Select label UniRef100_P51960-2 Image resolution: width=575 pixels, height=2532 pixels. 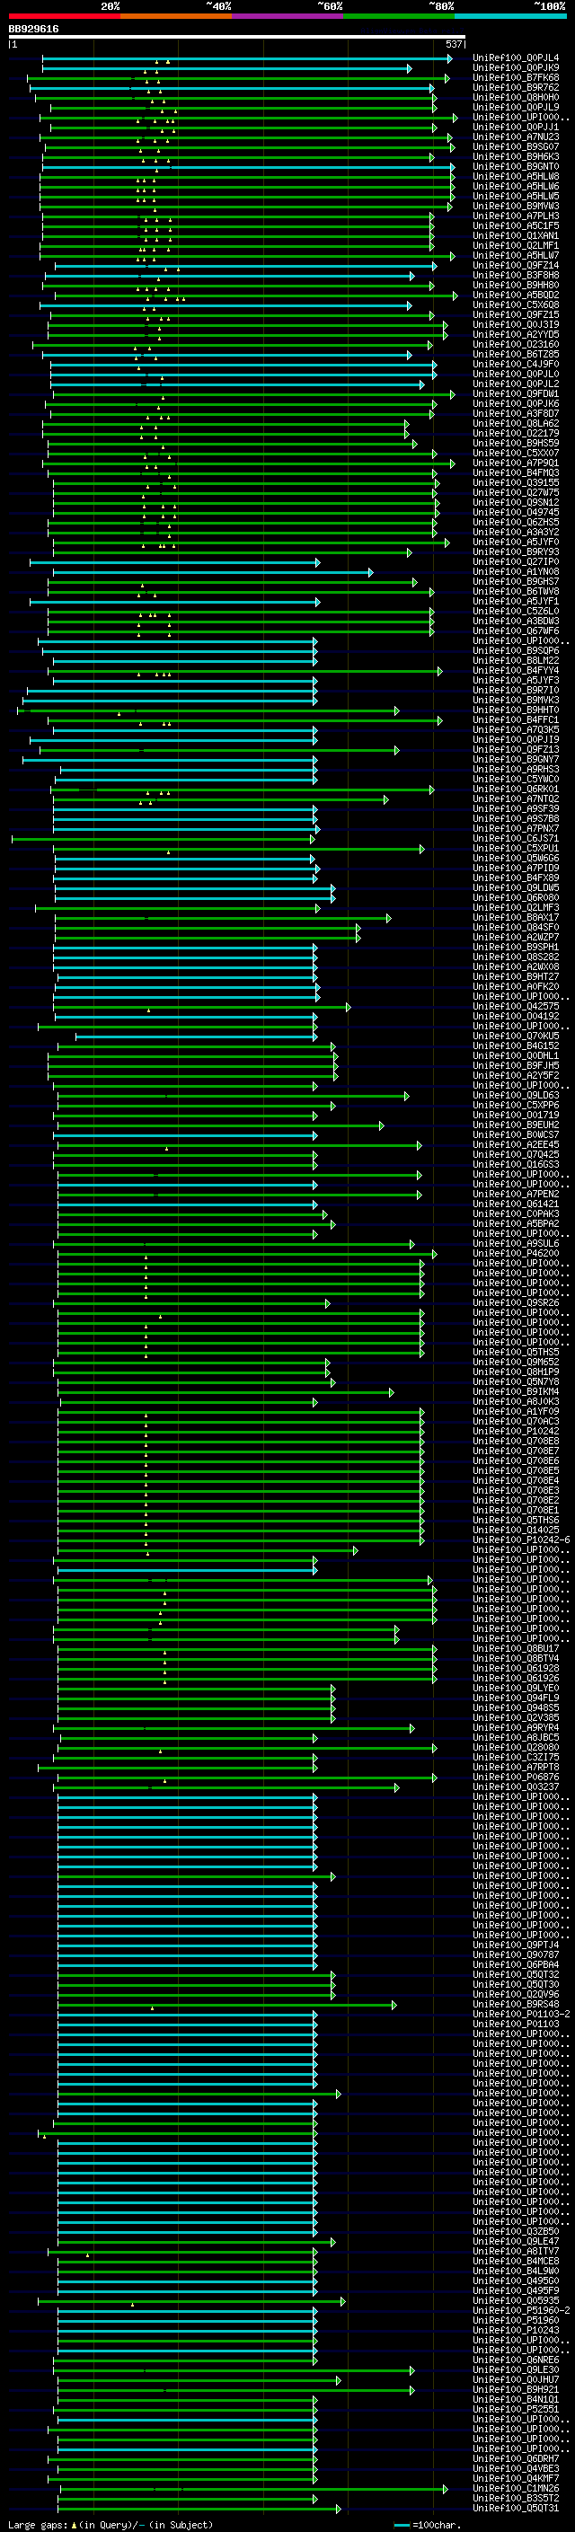[x=521, y=2310]
